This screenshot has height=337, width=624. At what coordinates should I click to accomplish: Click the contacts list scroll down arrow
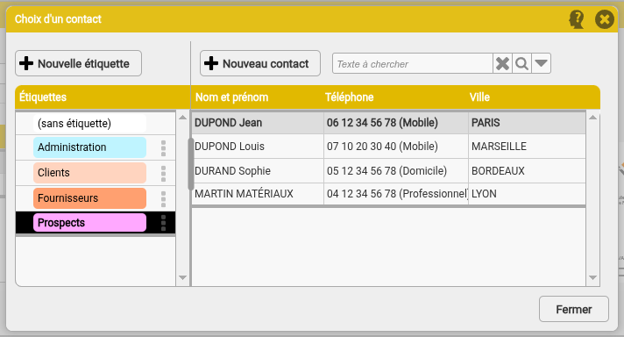click(x=593, y=277)
